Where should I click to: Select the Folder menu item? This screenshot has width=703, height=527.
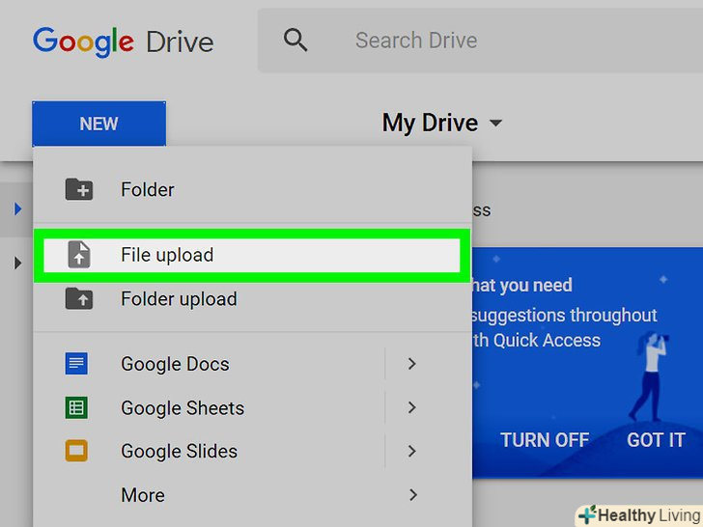[148, 189]
